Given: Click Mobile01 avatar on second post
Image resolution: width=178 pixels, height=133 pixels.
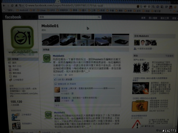Looking at the screenshot, I should click(x=48, y=115).
